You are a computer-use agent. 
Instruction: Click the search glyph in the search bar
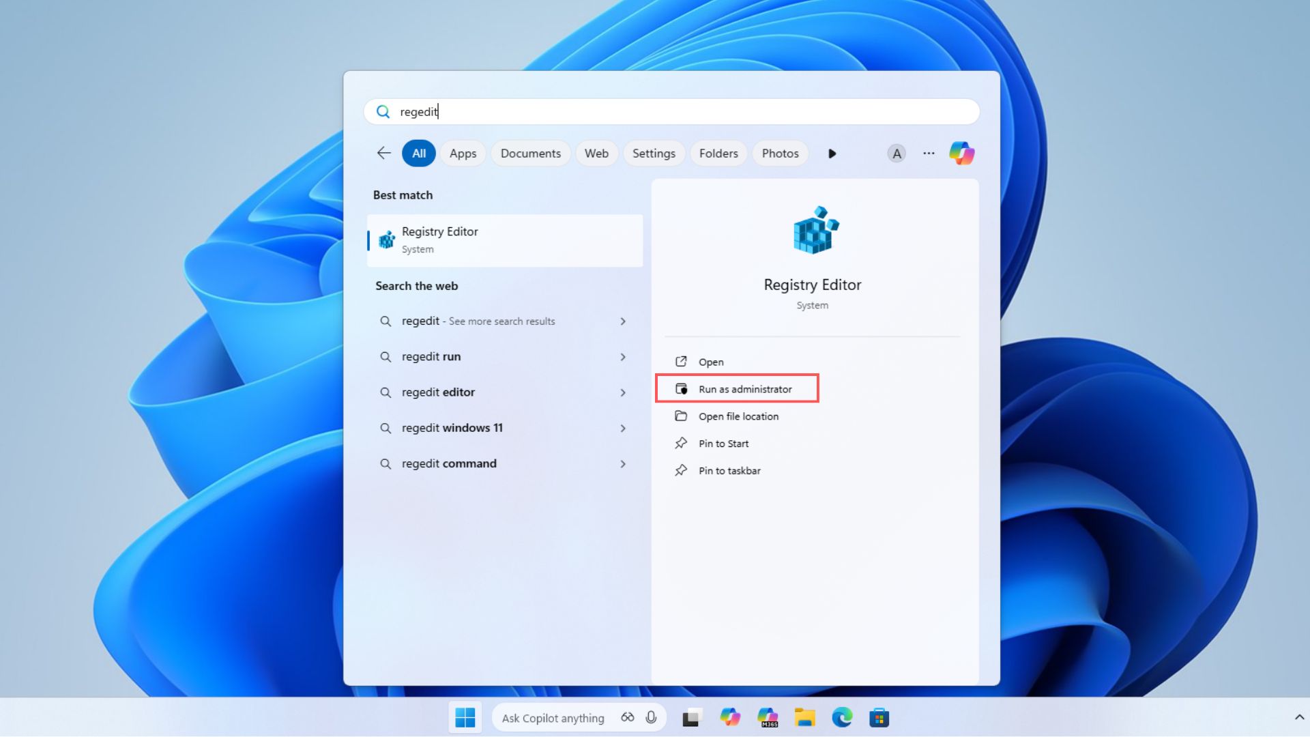(x=383, y=111)
